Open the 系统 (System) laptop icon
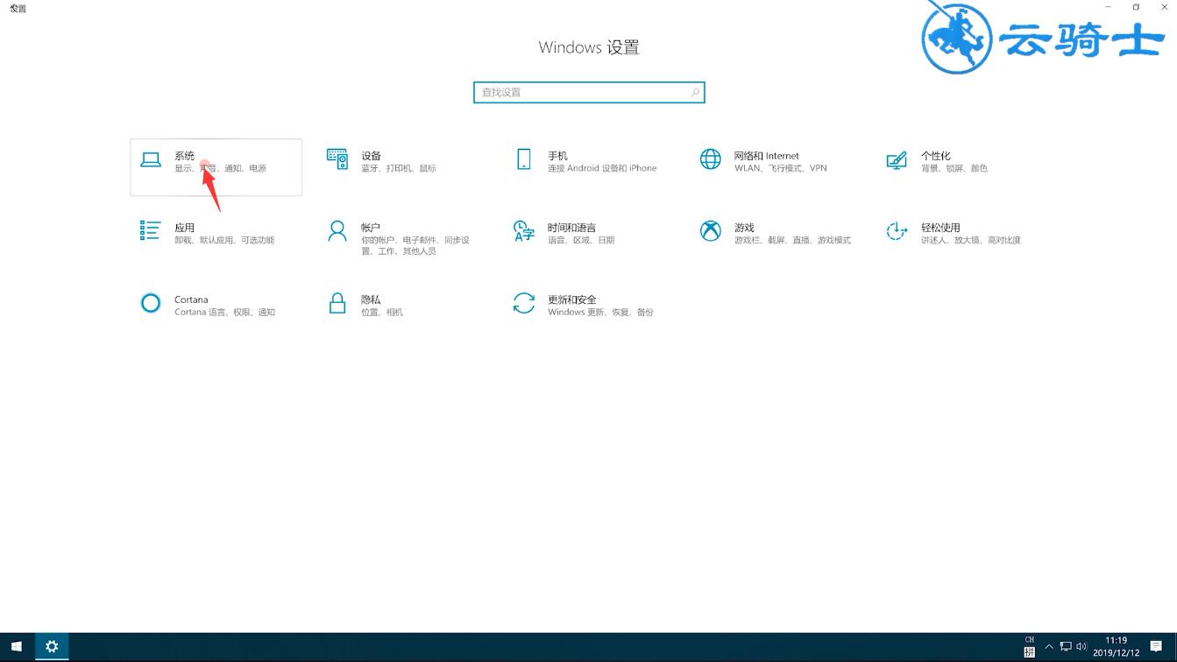1177x662 pixels. coord(151,160)
